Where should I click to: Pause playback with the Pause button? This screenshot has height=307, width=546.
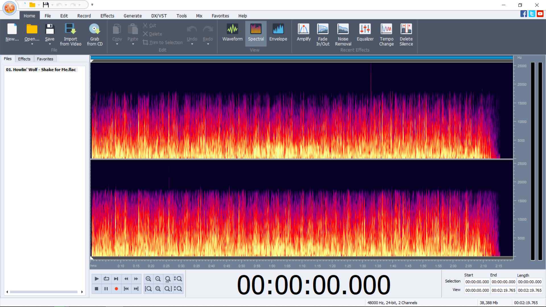point(106,289)
